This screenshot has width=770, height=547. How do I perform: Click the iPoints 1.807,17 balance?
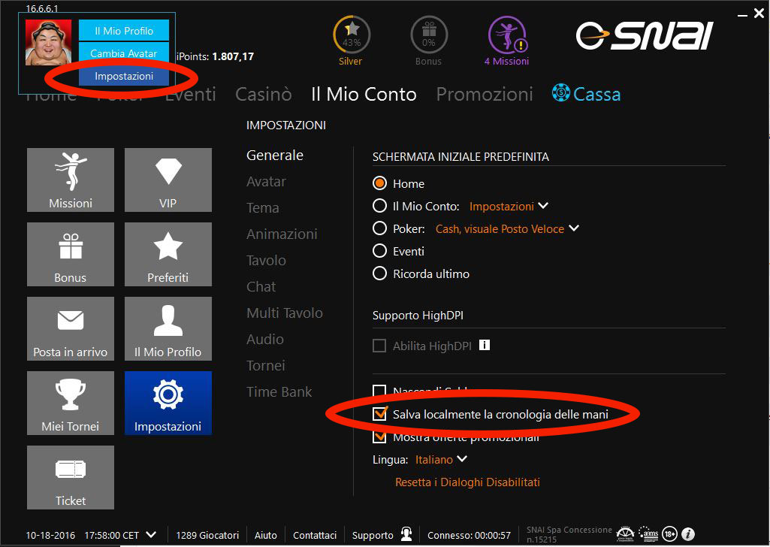point(215,56)
